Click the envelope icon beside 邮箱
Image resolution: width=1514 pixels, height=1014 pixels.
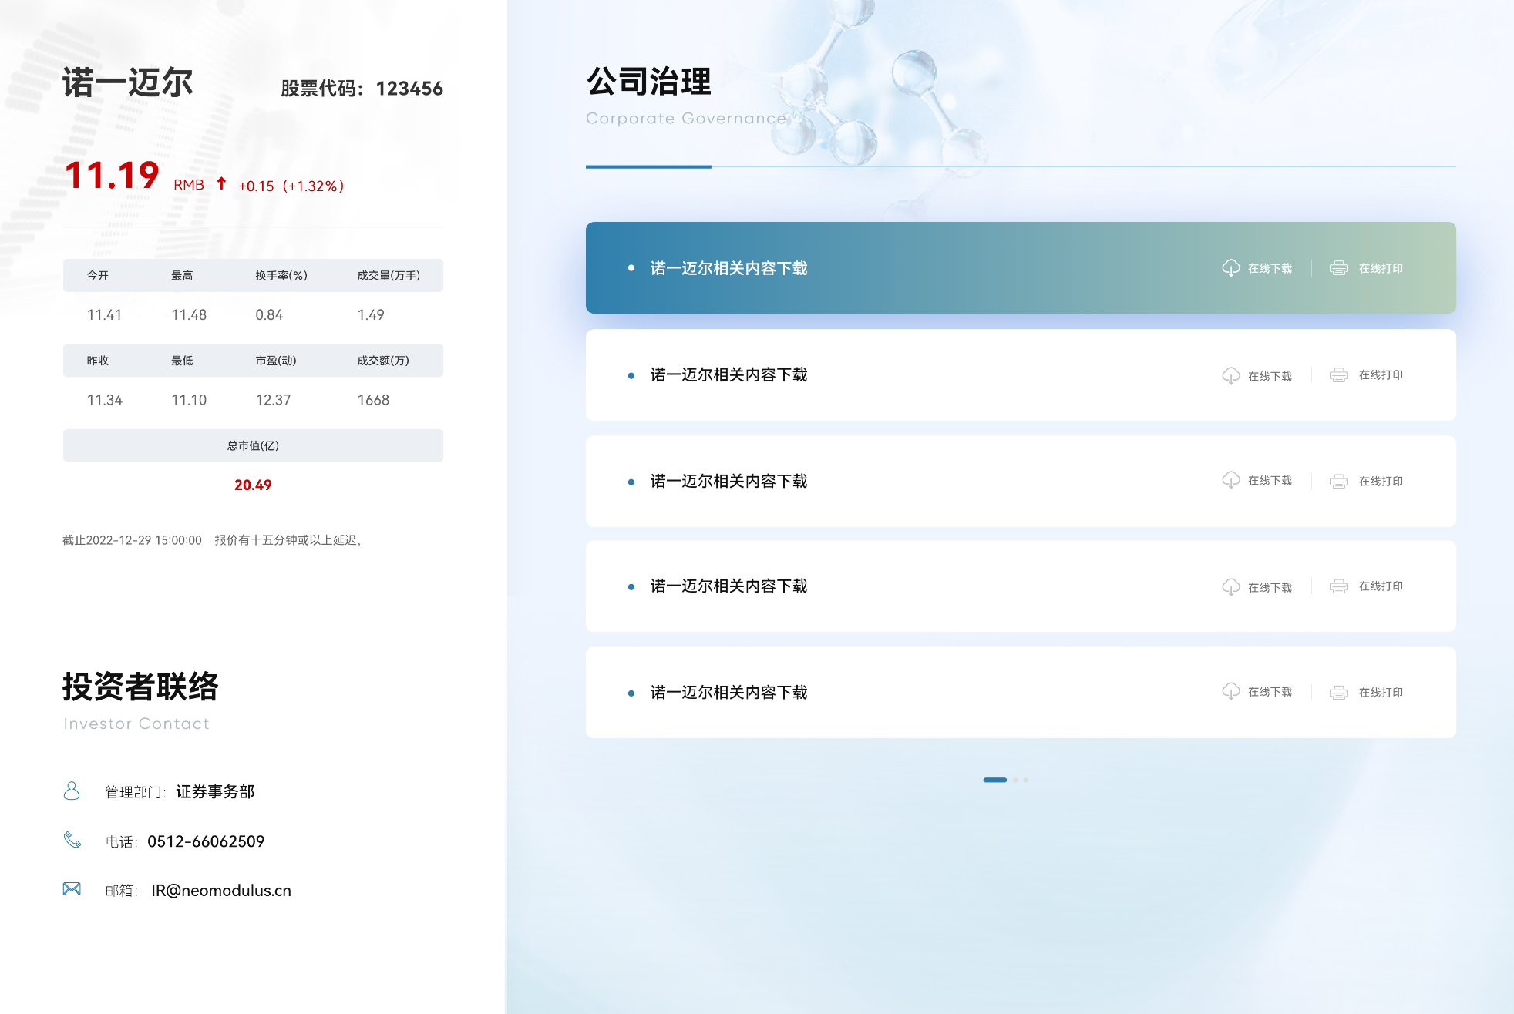click(x=72, y=889)
